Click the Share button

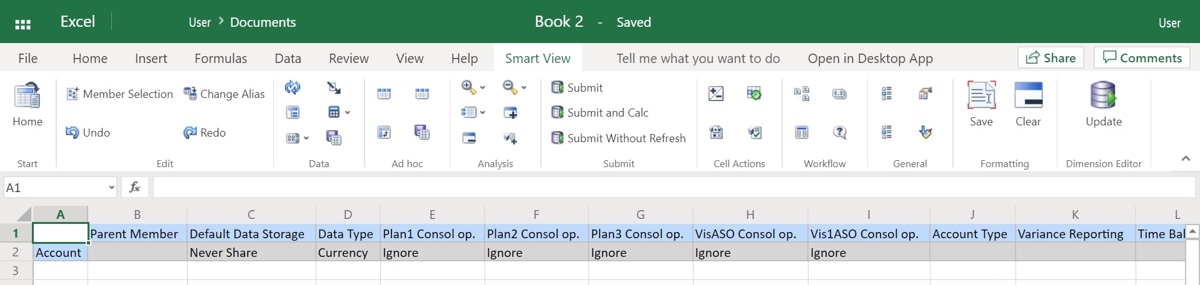click(1051, 58)
